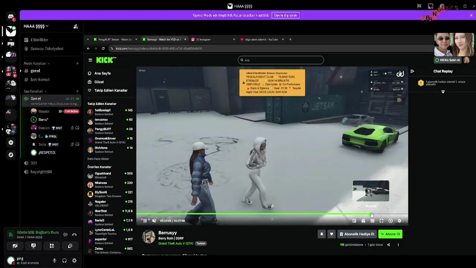Create channel in Ses Kanalları

coord(77,91)
